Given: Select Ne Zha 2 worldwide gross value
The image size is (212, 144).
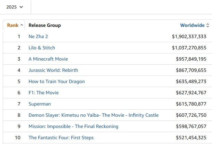Looking at the screenshot, I should click(x=189, y=36).
